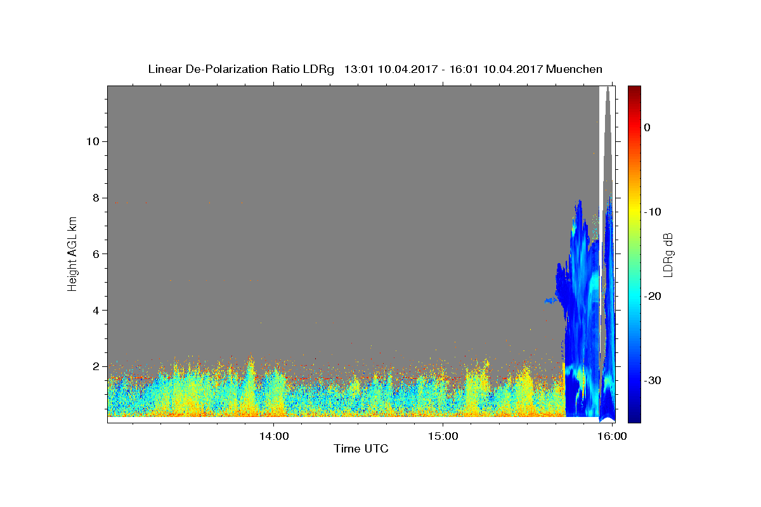Screen dimensions: 761x507
Task: Click the 15:00 time axis label
Action: (x=443, y=436)
